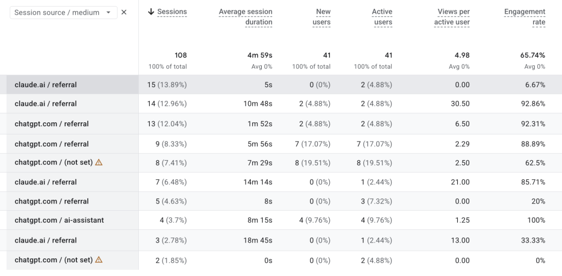562x276 pixels.
Task: Click warning icon on (not set) row with 8 sessions
Action: point(99,162)
